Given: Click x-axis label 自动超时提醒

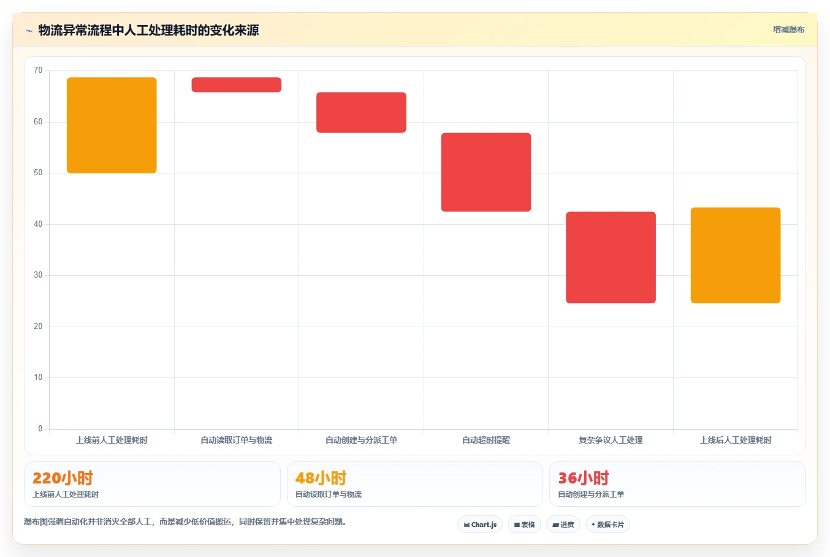Looking at the screenshot, I should (x=486, y=440).
